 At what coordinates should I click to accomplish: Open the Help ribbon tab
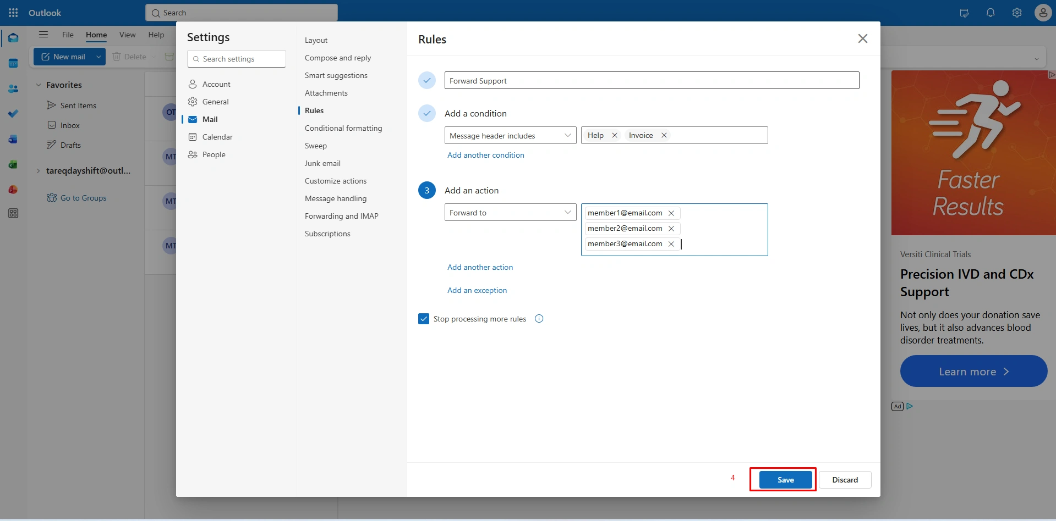click(x=156, y=35)
